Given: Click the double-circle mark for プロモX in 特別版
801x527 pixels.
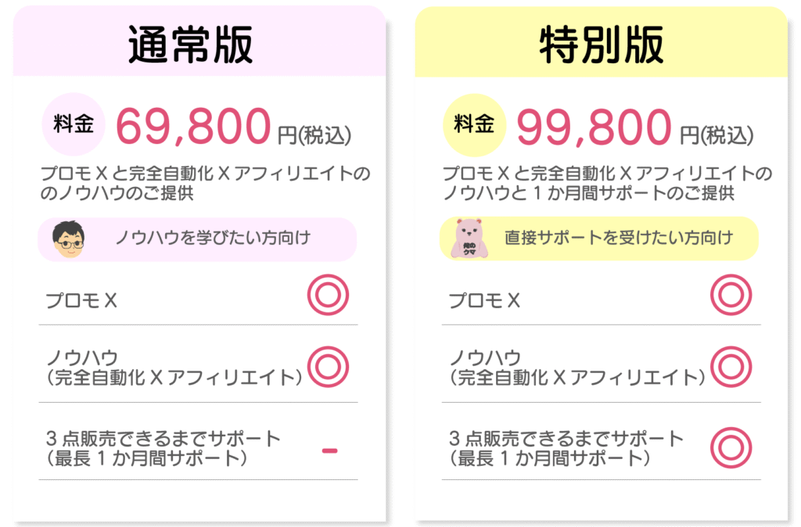Looking at the screenshot, I should 731,296.
